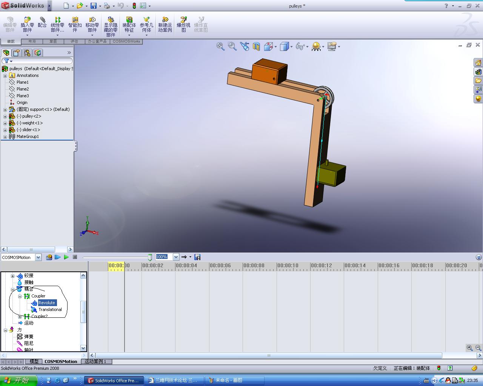Click the 00:00:10 mark on timeline ruler
The height and width of the screenshot is (386, 483).
(288, 266)
